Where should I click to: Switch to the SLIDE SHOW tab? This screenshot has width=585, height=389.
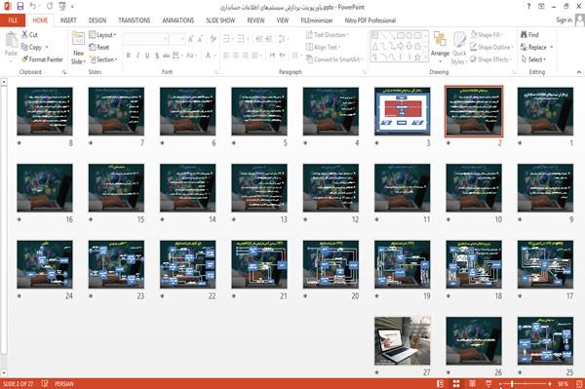click(220, 20)
